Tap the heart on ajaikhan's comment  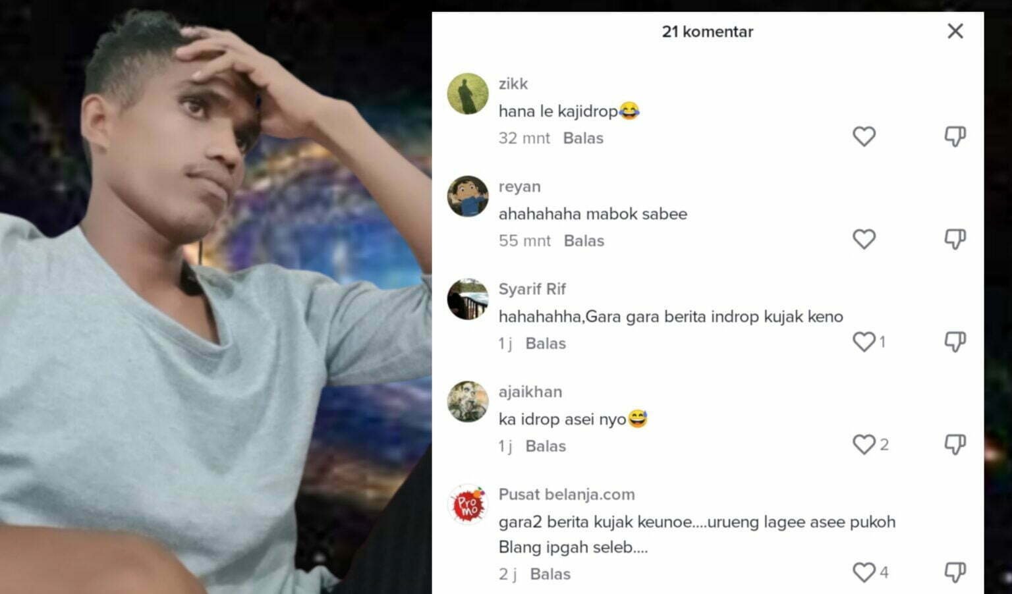coord(864,445)
